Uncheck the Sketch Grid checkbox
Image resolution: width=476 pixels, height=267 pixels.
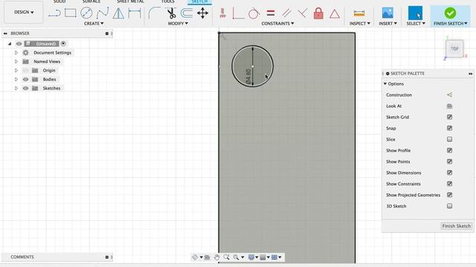[x=449, y=117]
